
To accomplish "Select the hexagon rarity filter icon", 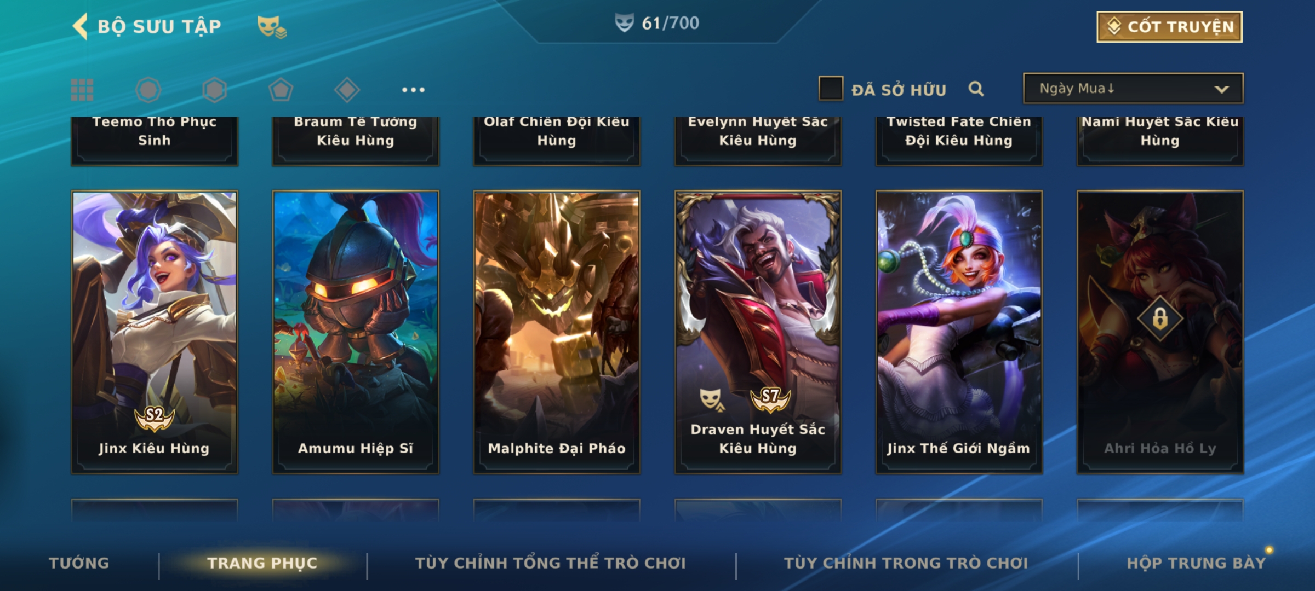I will [214, 90].
